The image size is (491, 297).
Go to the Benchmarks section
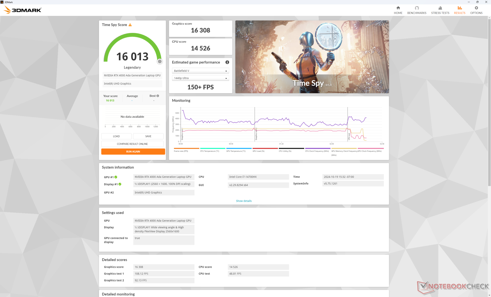coord(417,10)
